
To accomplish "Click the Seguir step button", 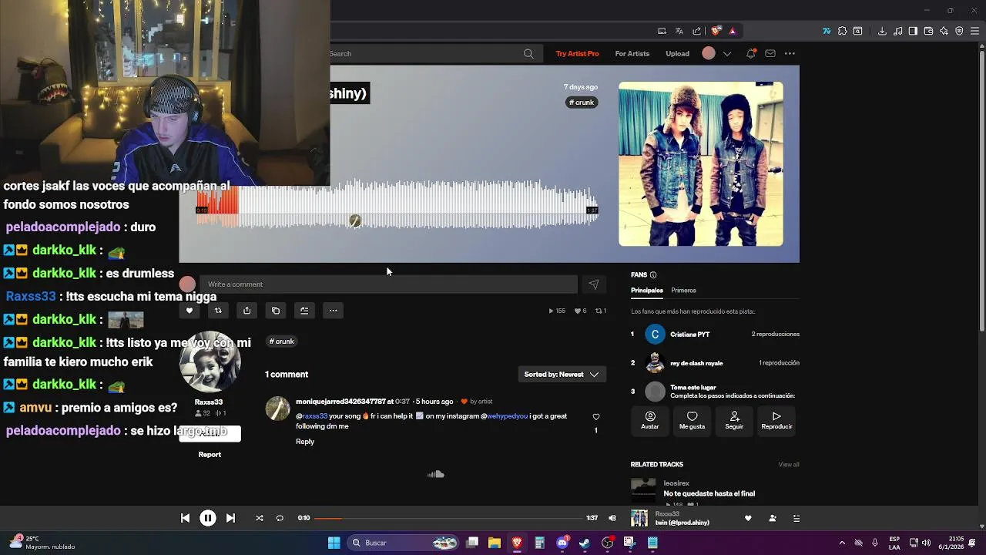I will [734, 420].
